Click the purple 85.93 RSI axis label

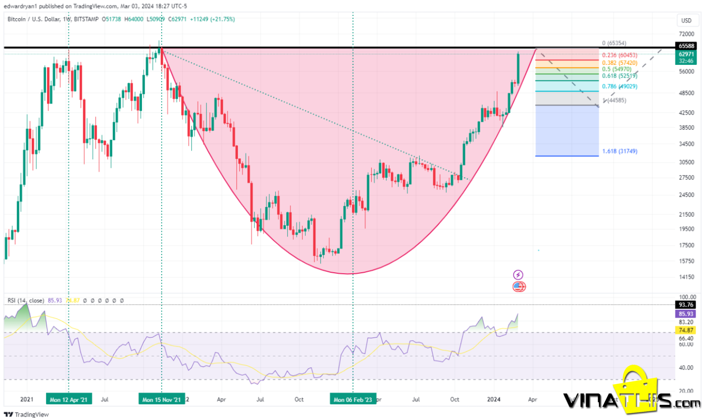coord(686,314)
